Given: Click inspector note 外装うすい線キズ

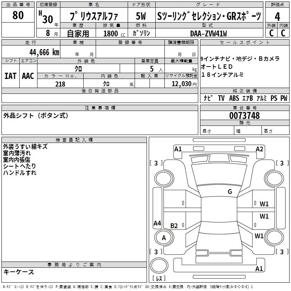Looking at the screenshot, I should pos(25,147).
